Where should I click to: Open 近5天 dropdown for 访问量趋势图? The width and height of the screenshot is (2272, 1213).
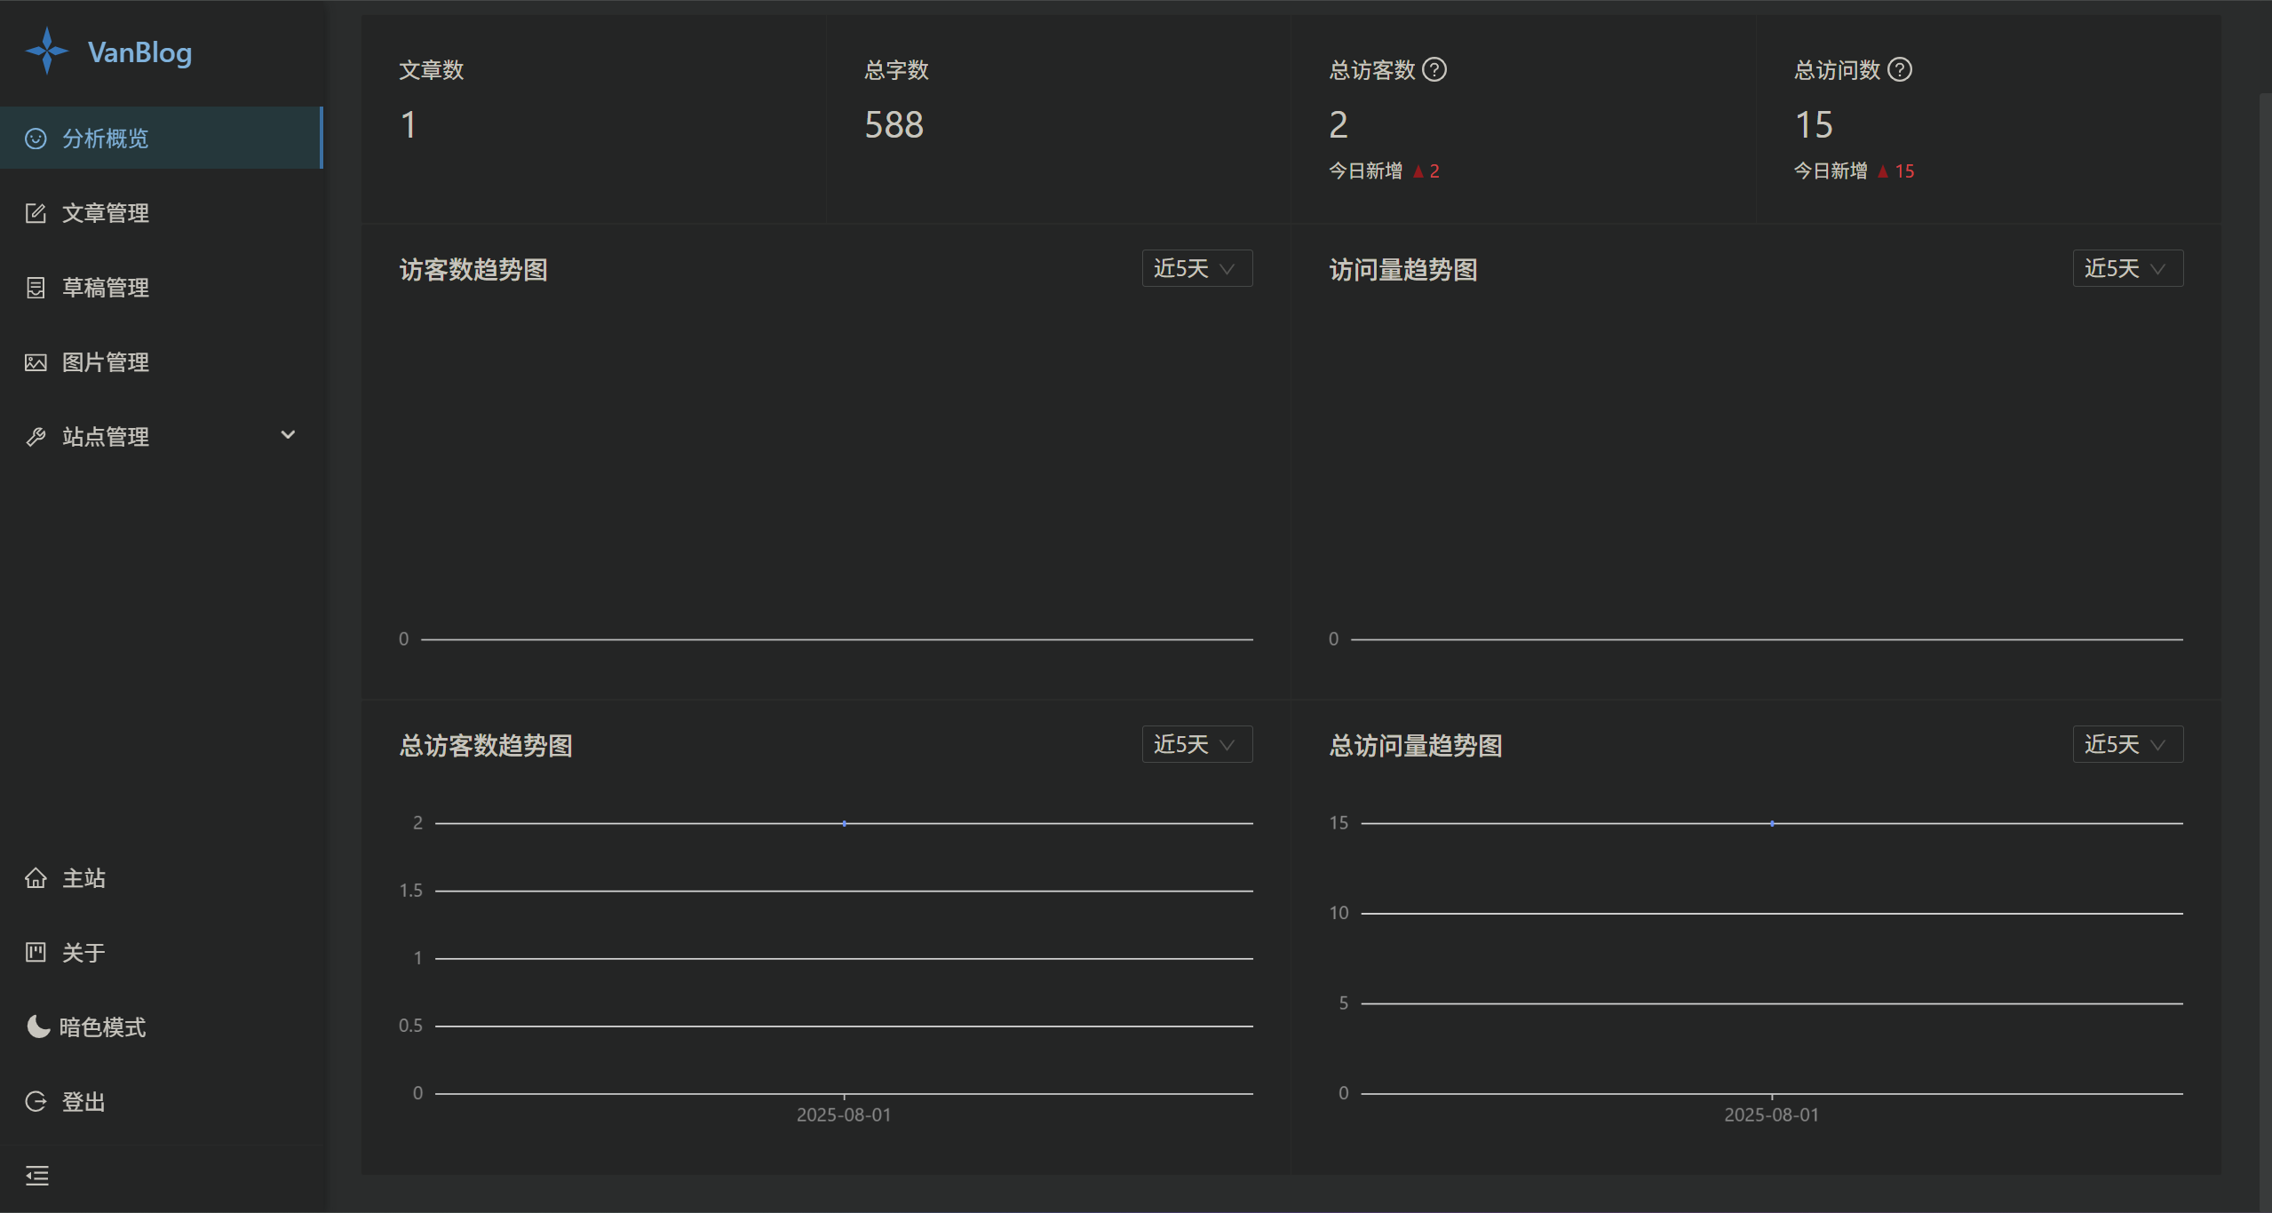tap(2127, 268)
